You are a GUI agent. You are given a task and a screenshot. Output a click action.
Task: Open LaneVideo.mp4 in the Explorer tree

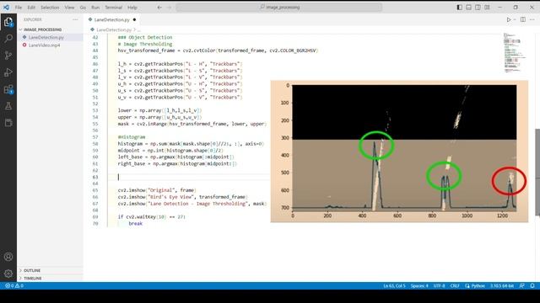point(44,45)
